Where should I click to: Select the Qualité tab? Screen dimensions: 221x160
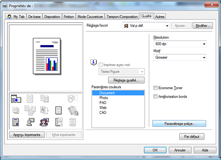click(146, 16)
